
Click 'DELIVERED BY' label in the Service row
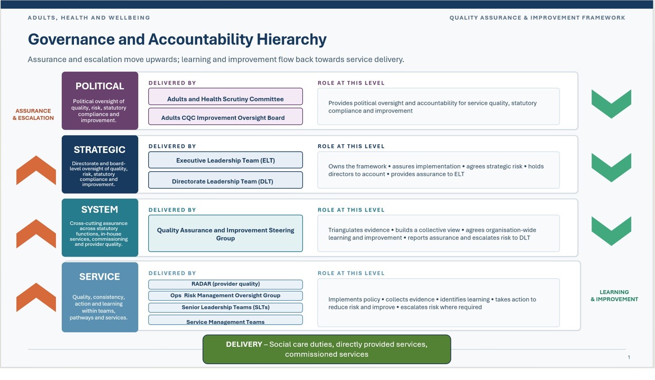(172, 273)
